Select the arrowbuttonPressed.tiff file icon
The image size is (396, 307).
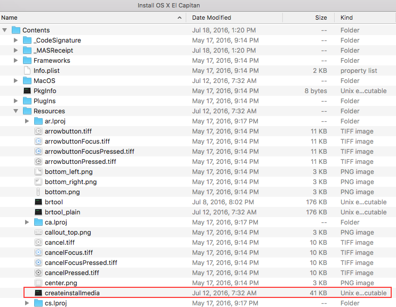click(x=38, y=161)
